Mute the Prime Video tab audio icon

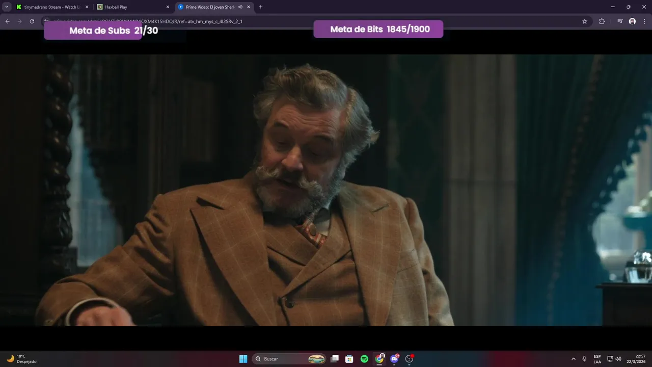pos(240,7)
